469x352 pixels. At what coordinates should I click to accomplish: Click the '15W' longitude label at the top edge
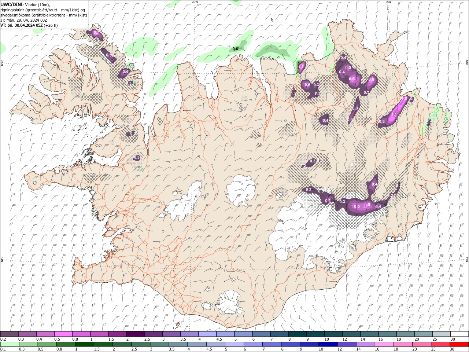(x=388, y=2)
